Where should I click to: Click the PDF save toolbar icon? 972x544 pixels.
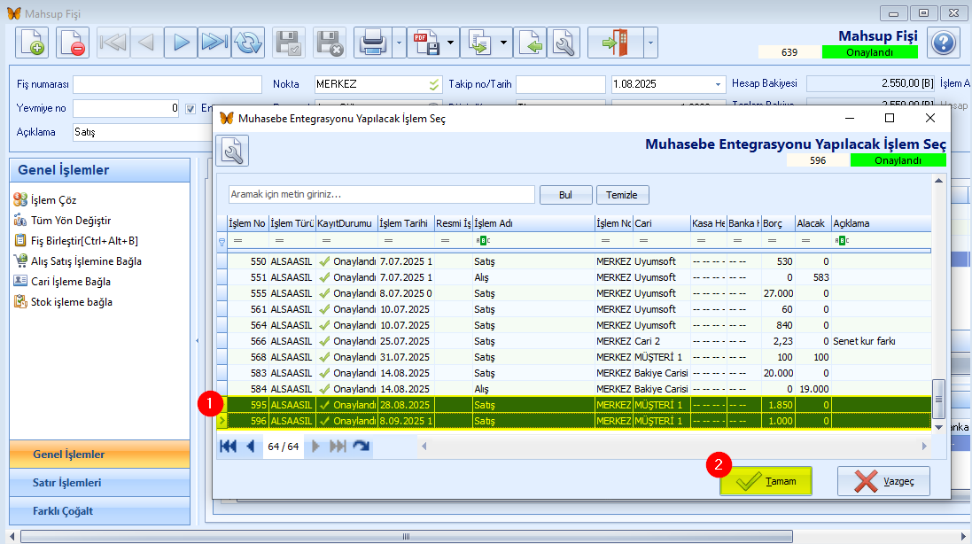426,43
